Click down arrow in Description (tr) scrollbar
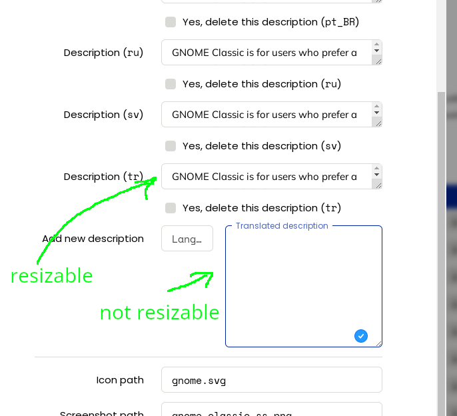Image resolution: width=457 pixels, height=416 pixels. tap(376, 175)
